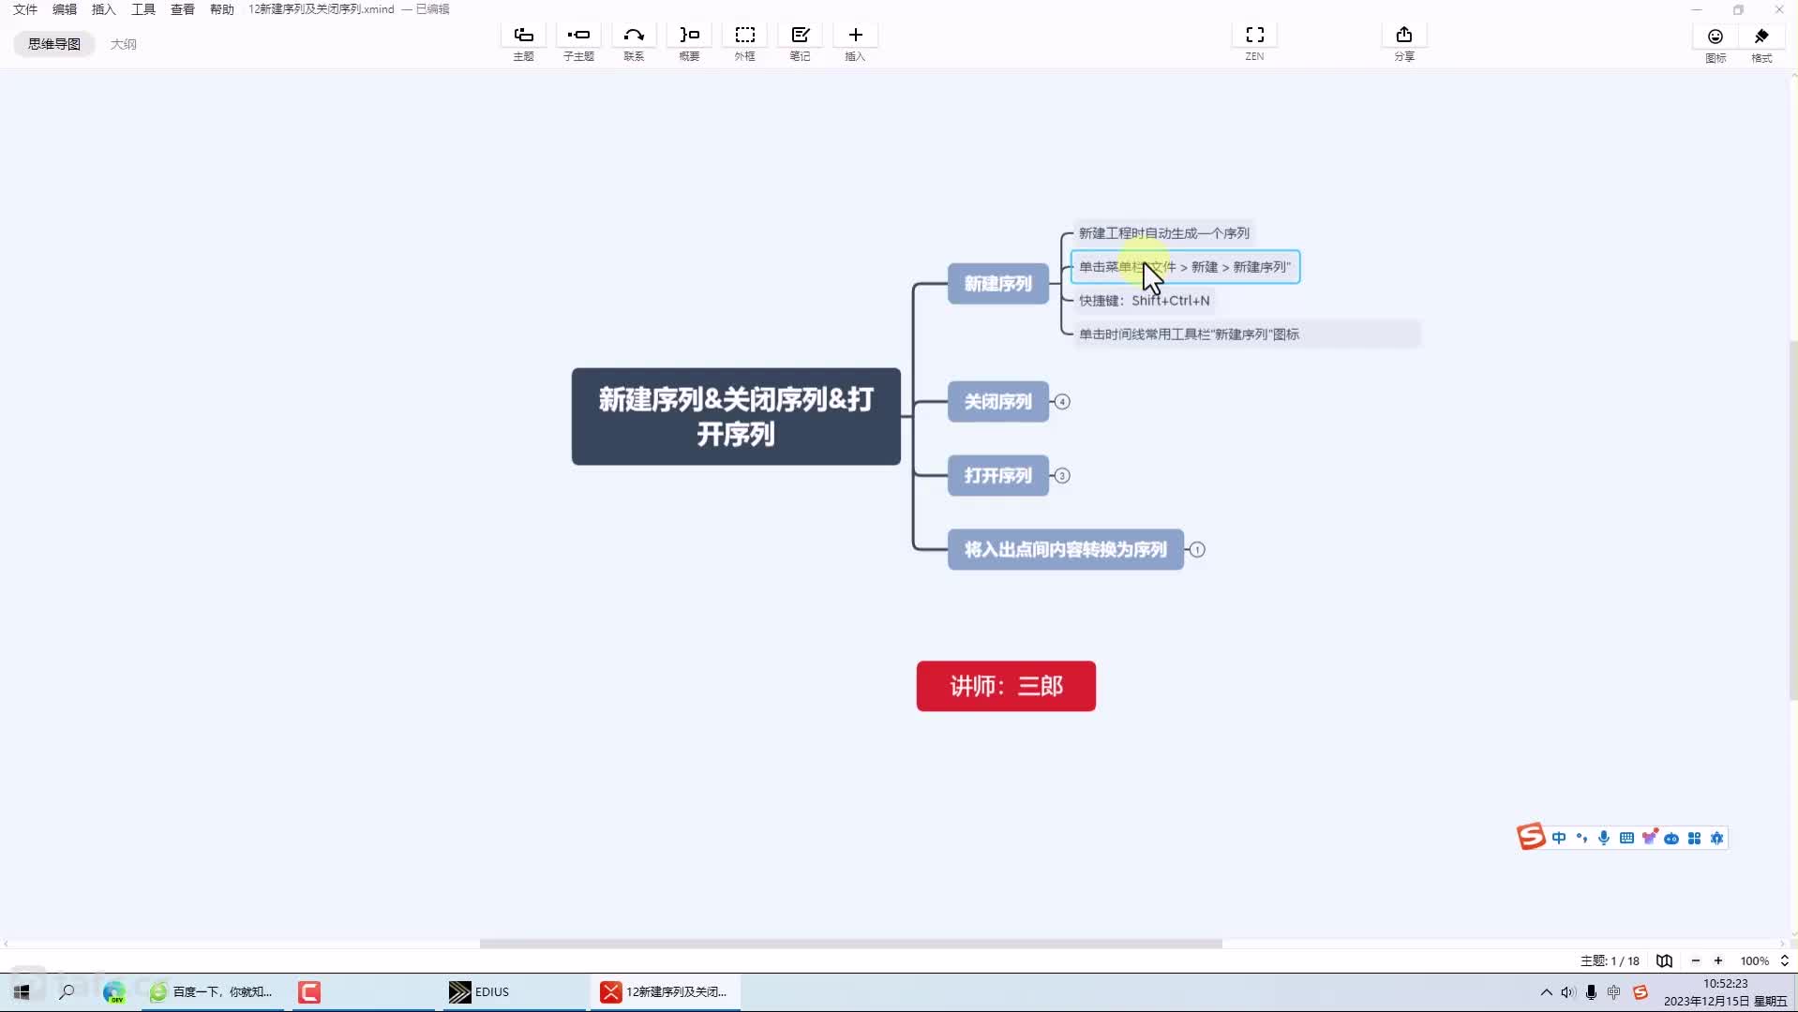Image resolution: width=1798 pixels, height=1012 pixels.
Task: Click the taskbar search magnifier
Action: [x=67, y=991]
